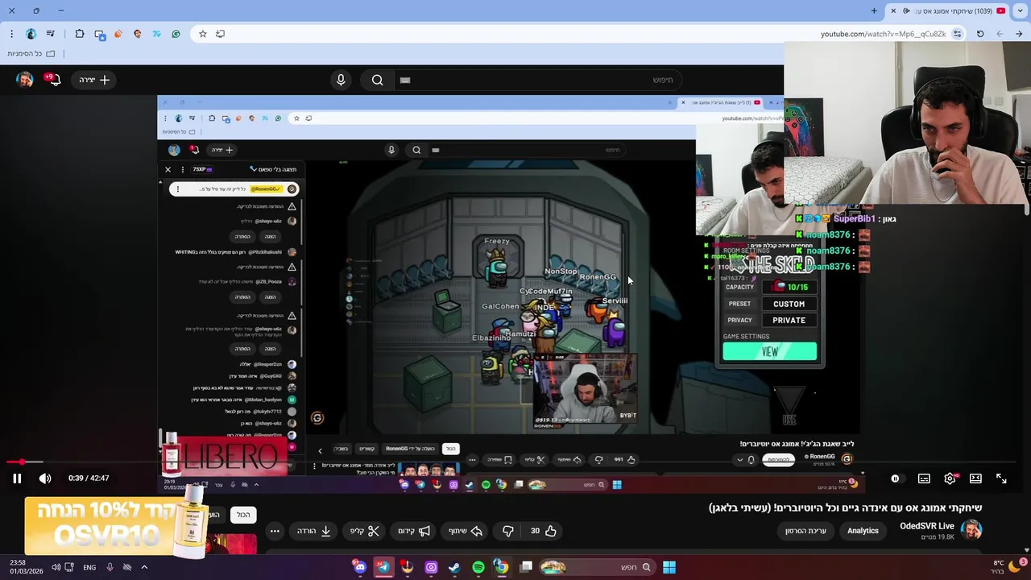
Task: Click the OdedSVR Live channel avatar
Action: (x=971, y=530)
